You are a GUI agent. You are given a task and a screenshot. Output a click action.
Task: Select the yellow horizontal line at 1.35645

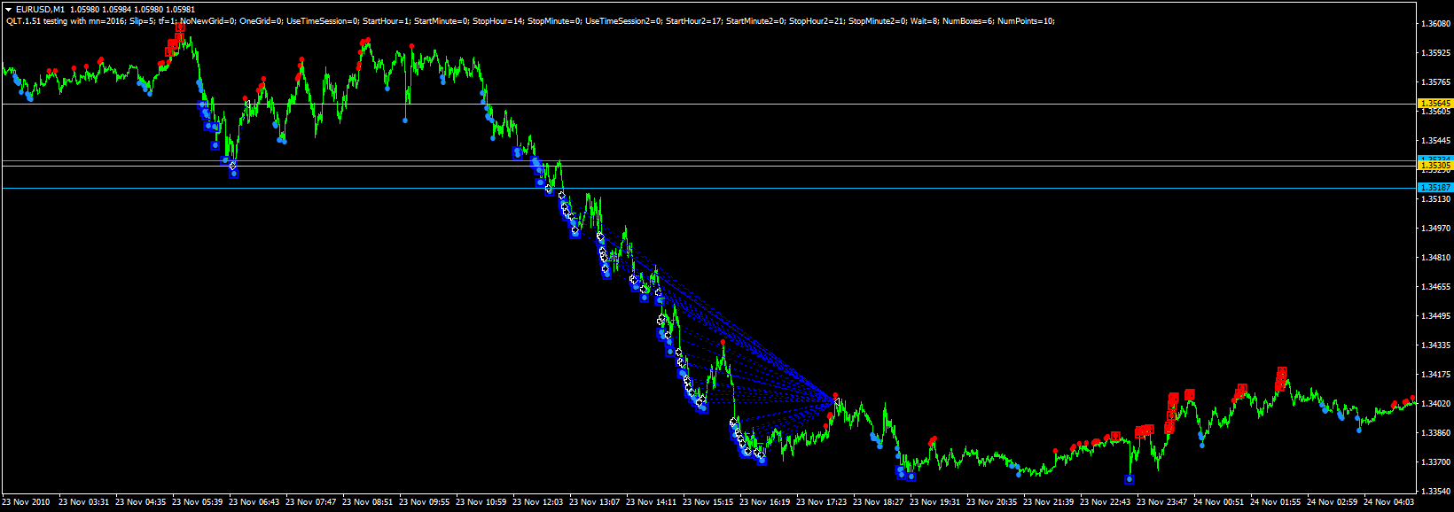pos(709,104)
